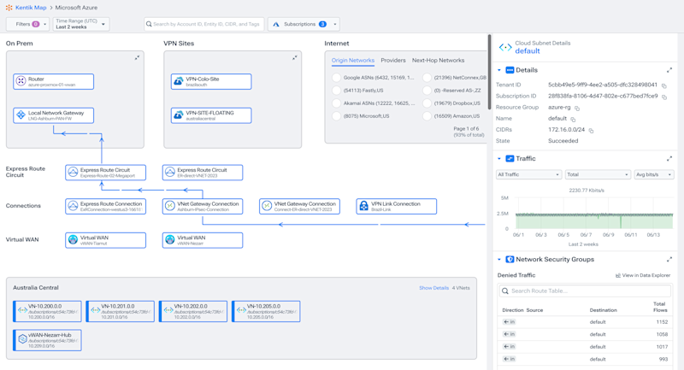The height and width of the screenshot is (370, 684).
Task: Focus the Account ID search field
Action: (x=204, y=24)
